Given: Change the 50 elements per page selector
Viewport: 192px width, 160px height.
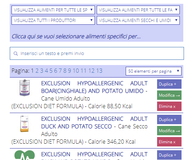Looking at the screenshot, I should click(154, 71).
